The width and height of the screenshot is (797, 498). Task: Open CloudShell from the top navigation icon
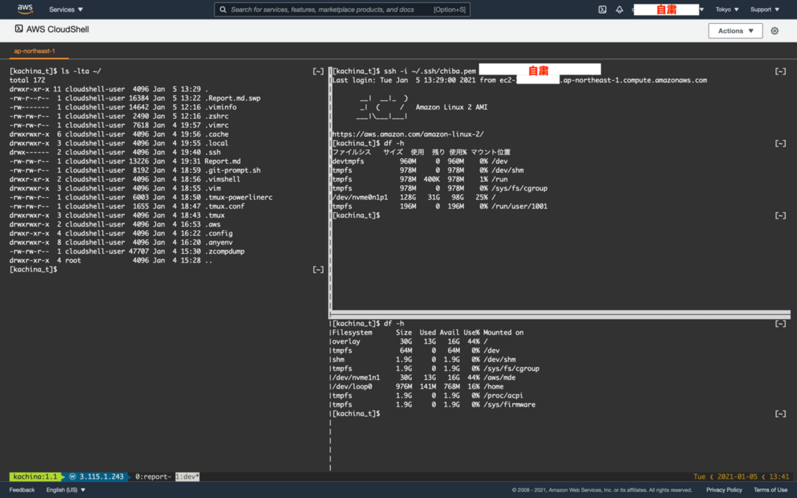coord(602,10)
